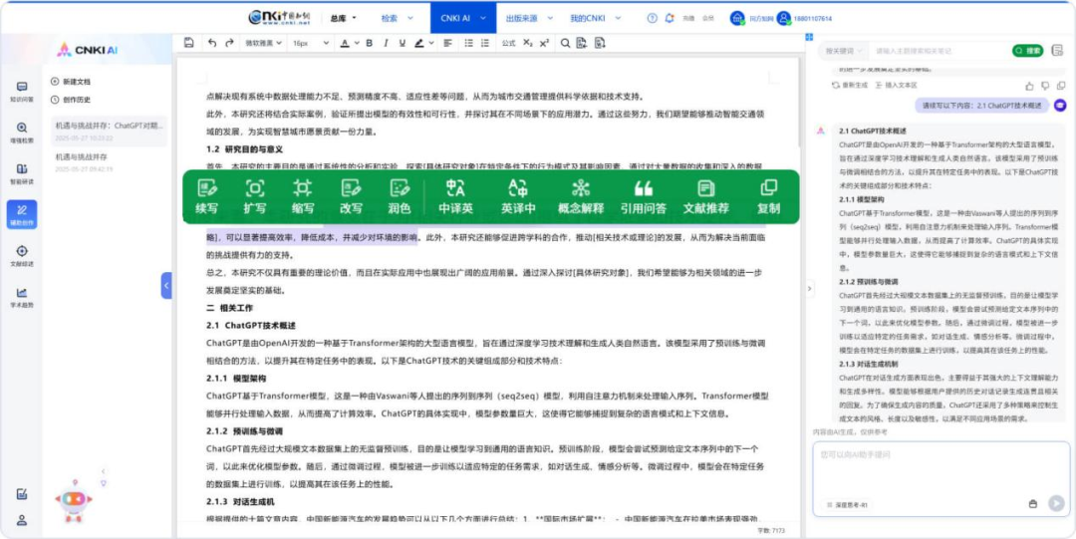Click the 文献推荐 literature recommendation icon

[705, 195]
